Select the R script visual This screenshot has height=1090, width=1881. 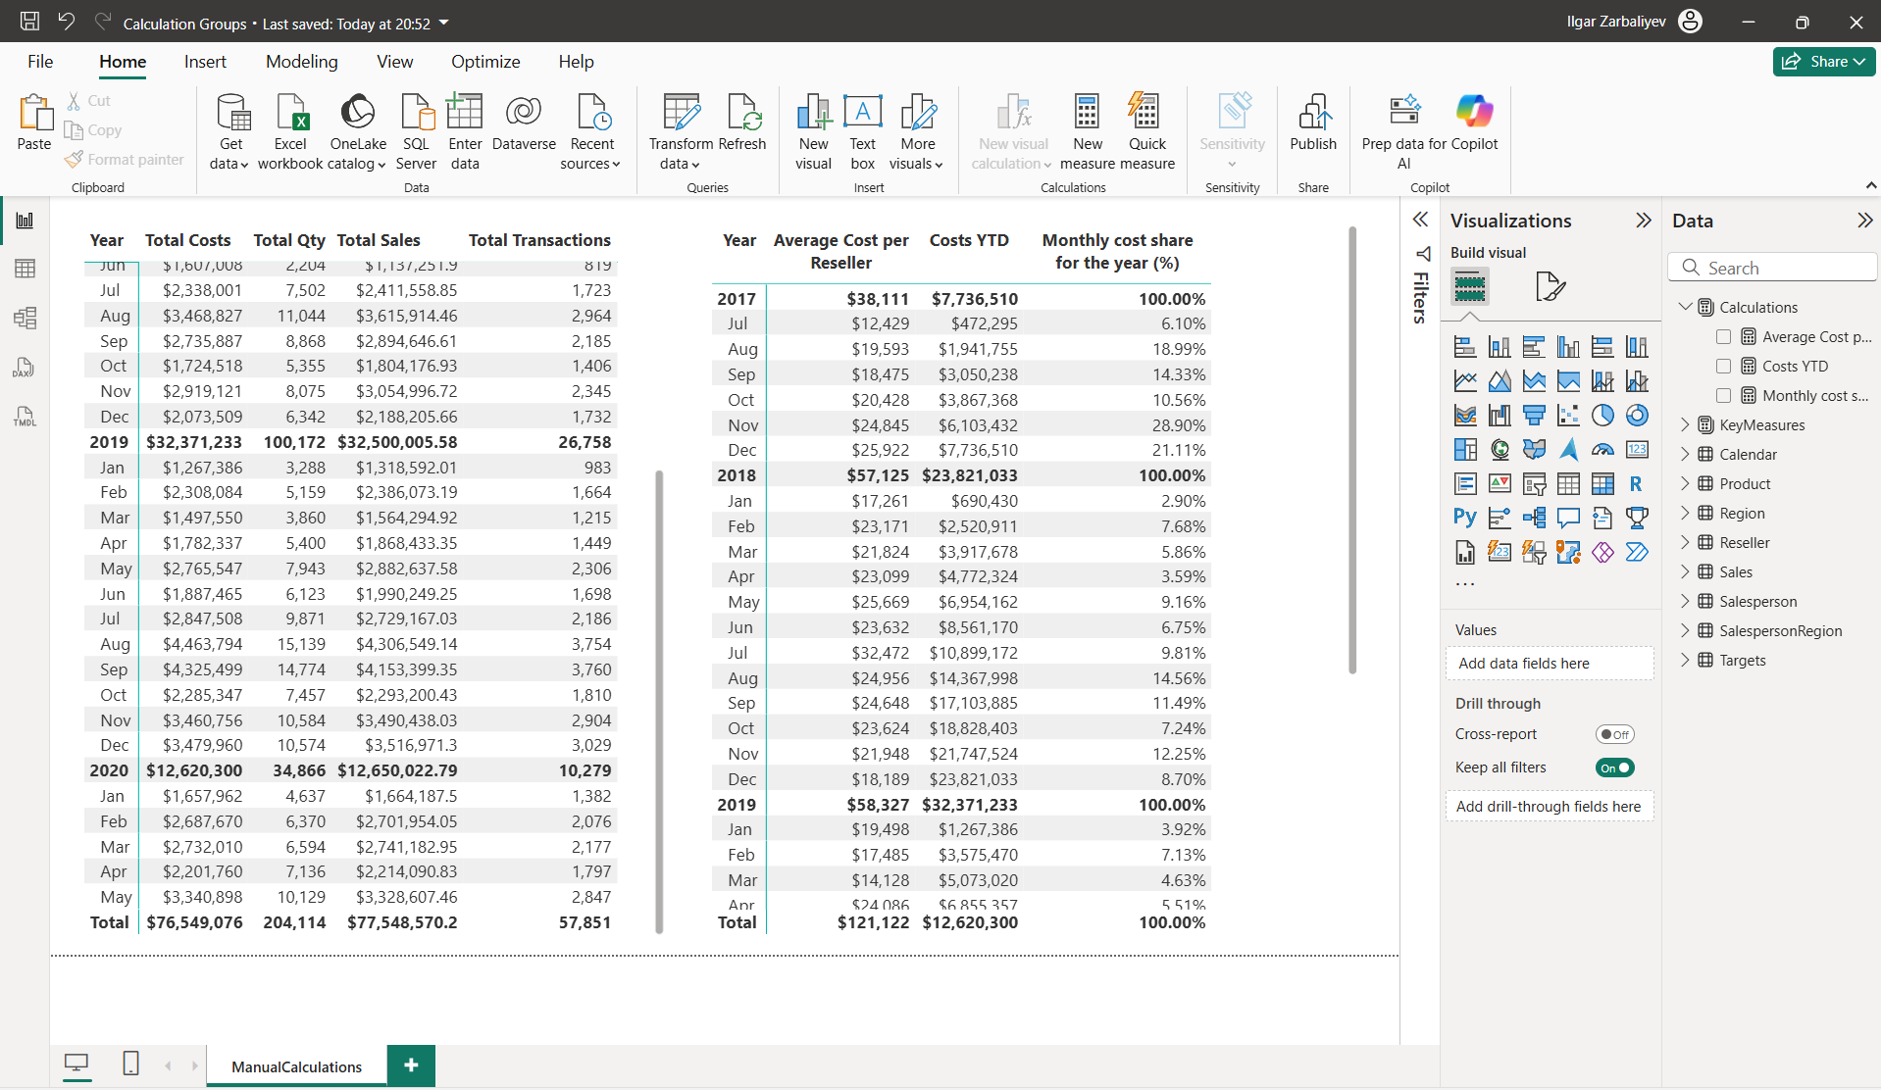1636,483
